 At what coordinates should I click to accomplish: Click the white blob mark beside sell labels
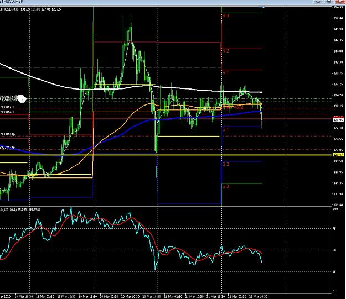(x=22, y=99)
